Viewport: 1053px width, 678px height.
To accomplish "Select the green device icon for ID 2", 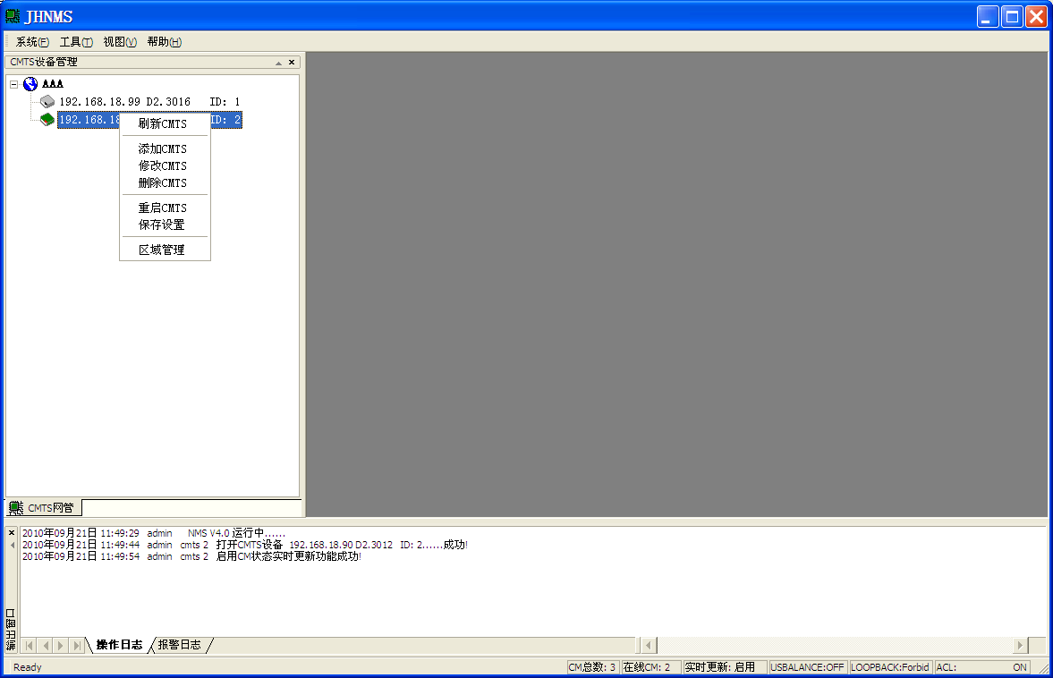I will 47,120.
